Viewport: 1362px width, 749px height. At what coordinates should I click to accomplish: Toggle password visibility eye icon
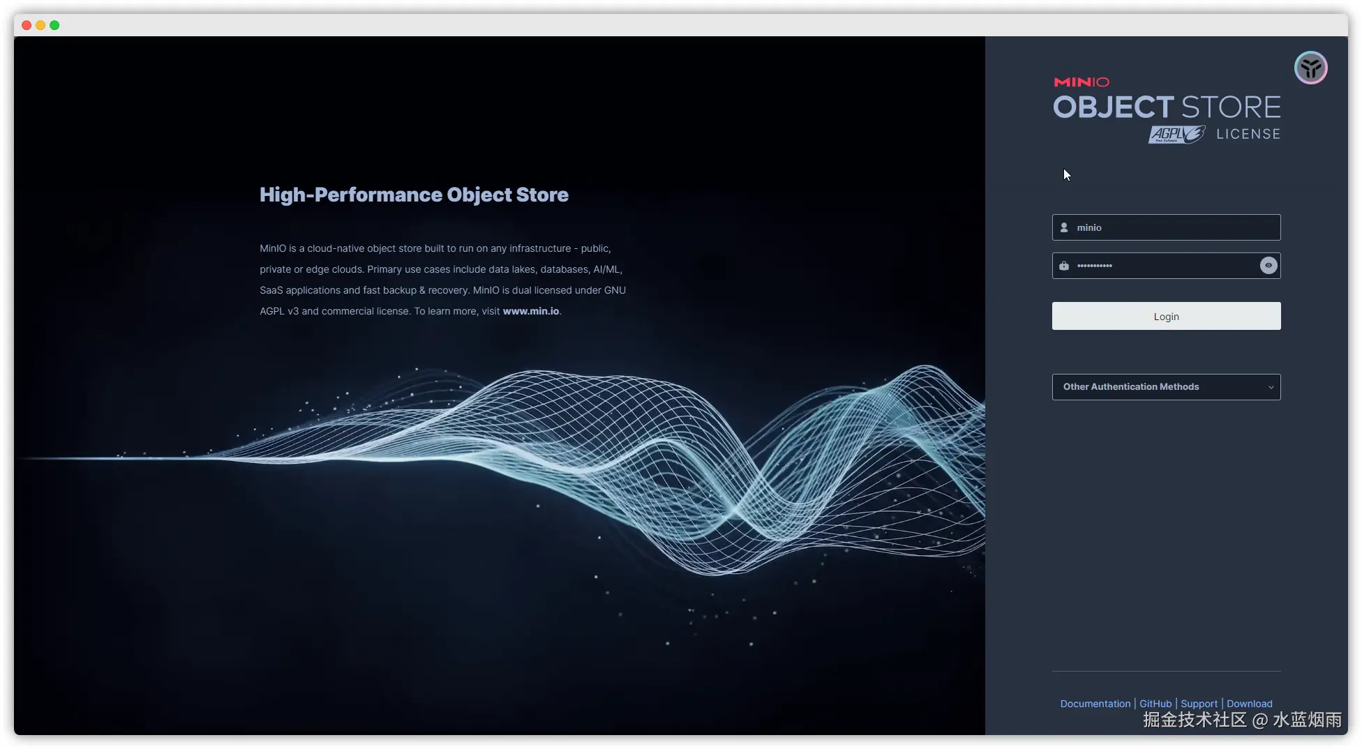pos(1269,266)
